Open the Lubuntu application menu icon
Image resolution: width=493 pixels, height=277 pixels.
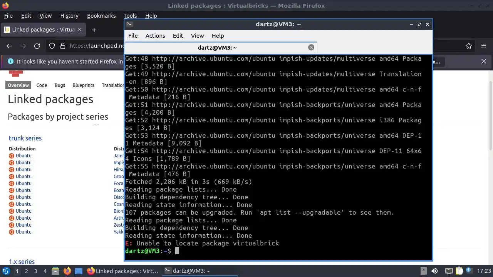point(6,271)
